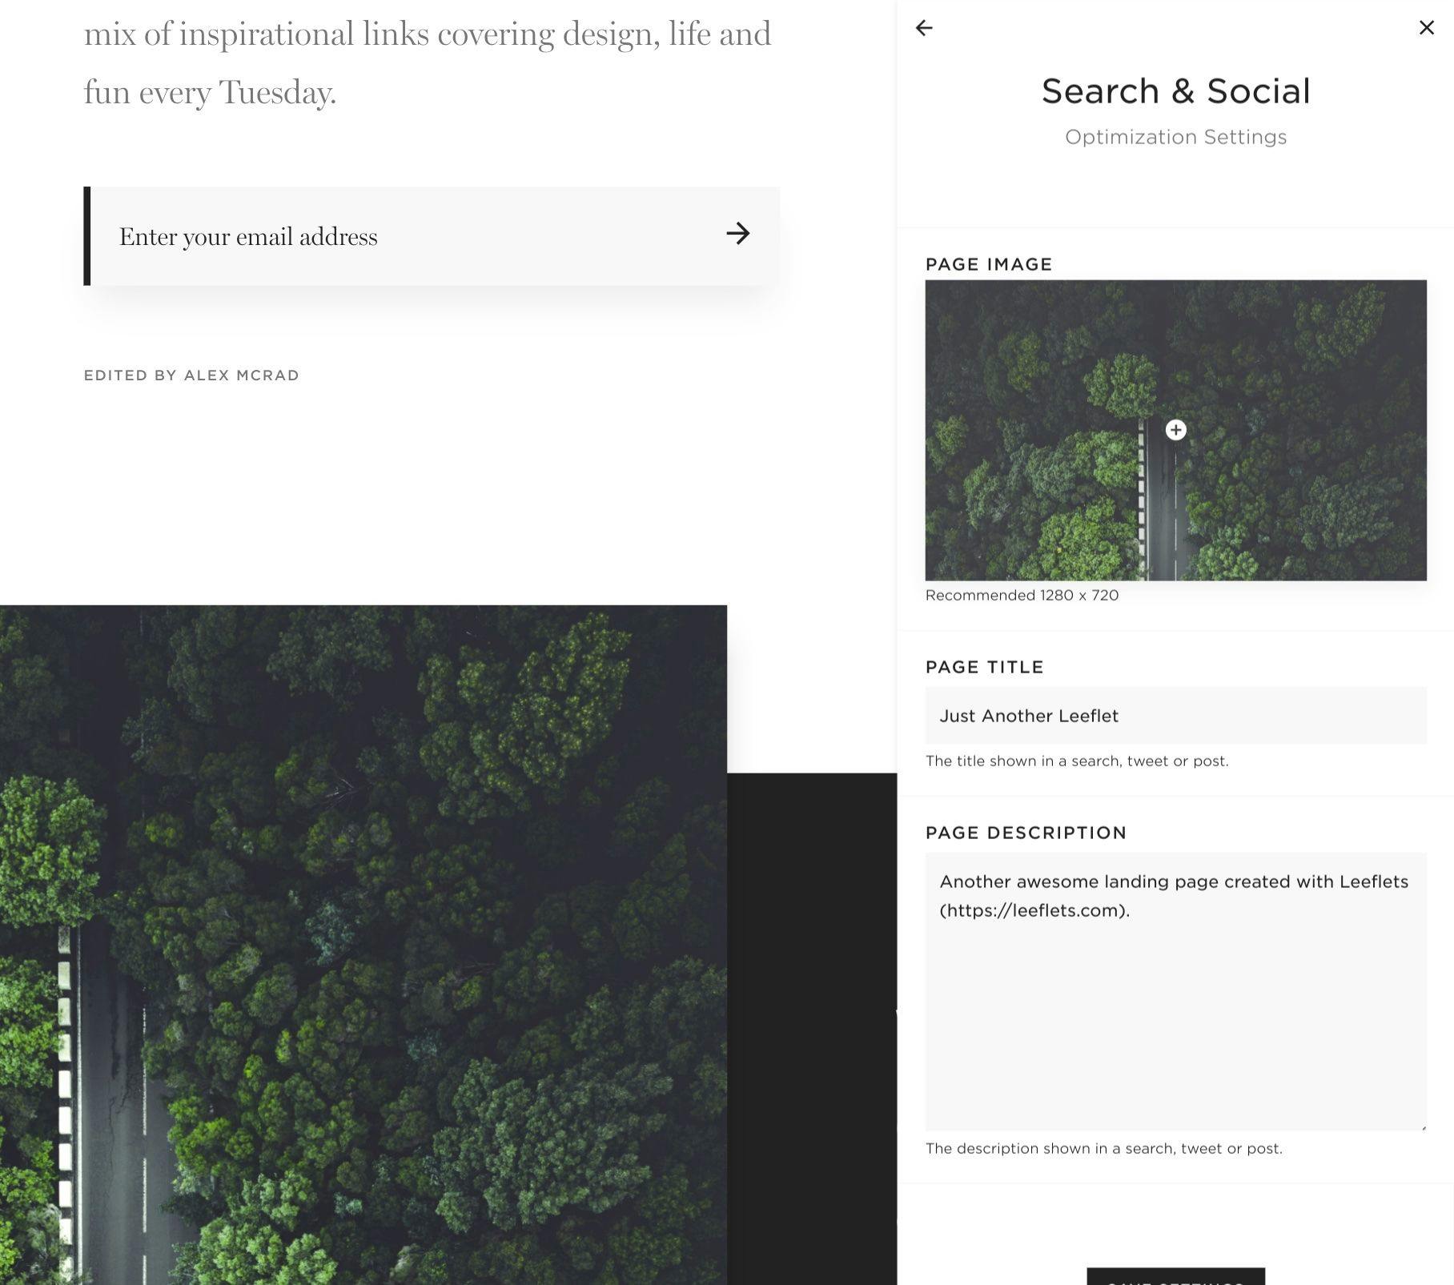Go back using the left arrow icon

pos(924,28)
